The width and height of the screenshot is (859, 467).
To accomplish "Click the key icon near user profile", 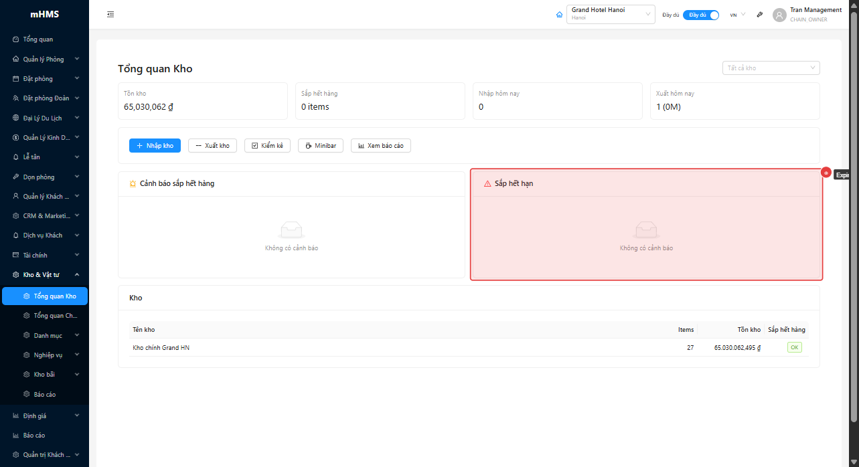I will click(x=759, y=14).
